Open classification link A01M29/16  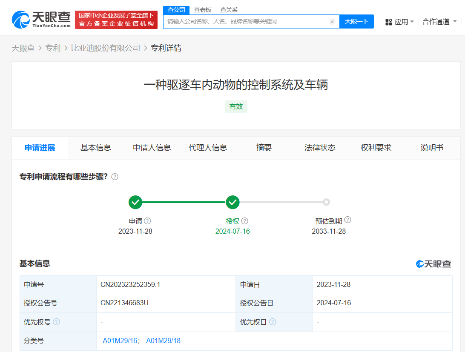pos(120,341)
